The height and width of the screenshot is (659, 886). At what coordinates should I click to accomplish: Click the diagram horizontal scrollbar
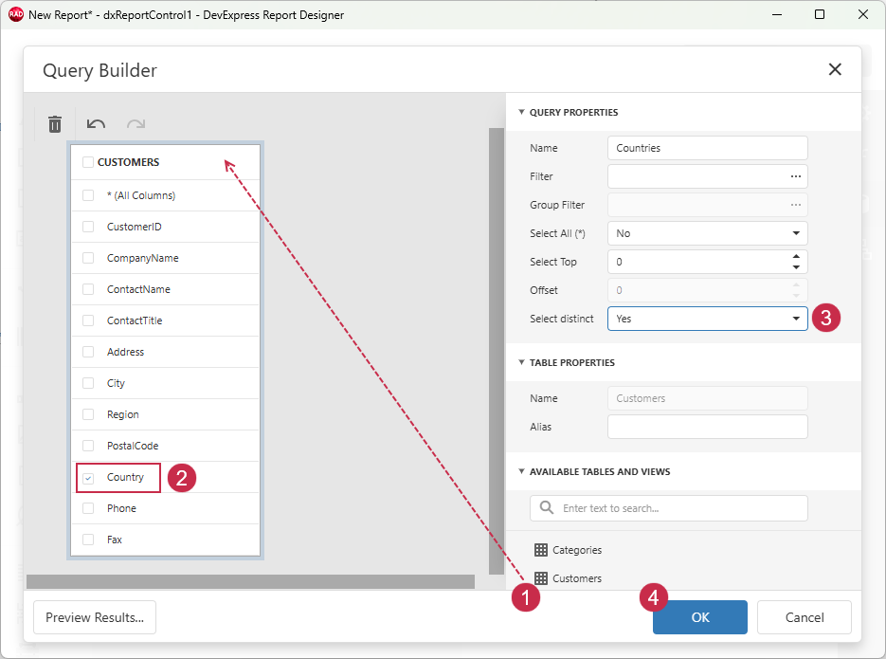[250, 581]
